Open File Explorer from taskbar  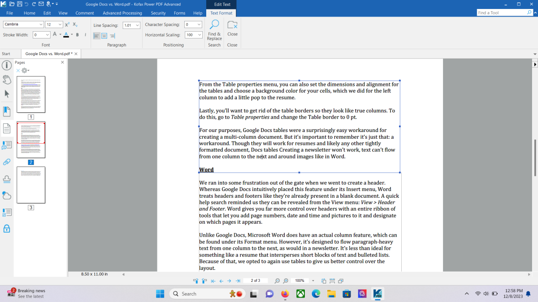[x=331, y=293]
